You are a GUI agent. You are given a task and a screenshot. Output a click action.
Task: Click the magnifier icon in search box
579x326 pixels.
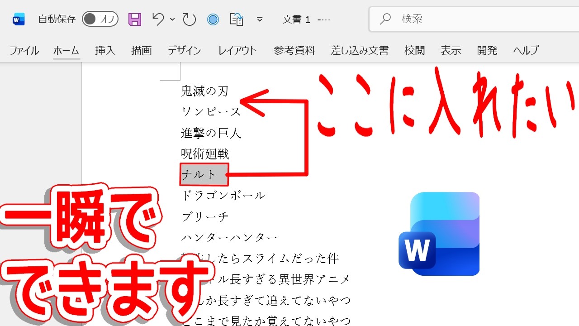(x=385, y=19)
